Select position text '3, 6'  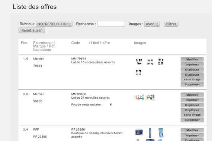26,94
